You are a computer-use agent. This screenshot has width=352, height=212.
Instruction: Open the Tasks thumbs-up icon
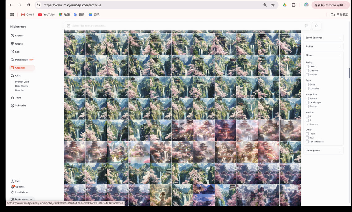[12, 98]
